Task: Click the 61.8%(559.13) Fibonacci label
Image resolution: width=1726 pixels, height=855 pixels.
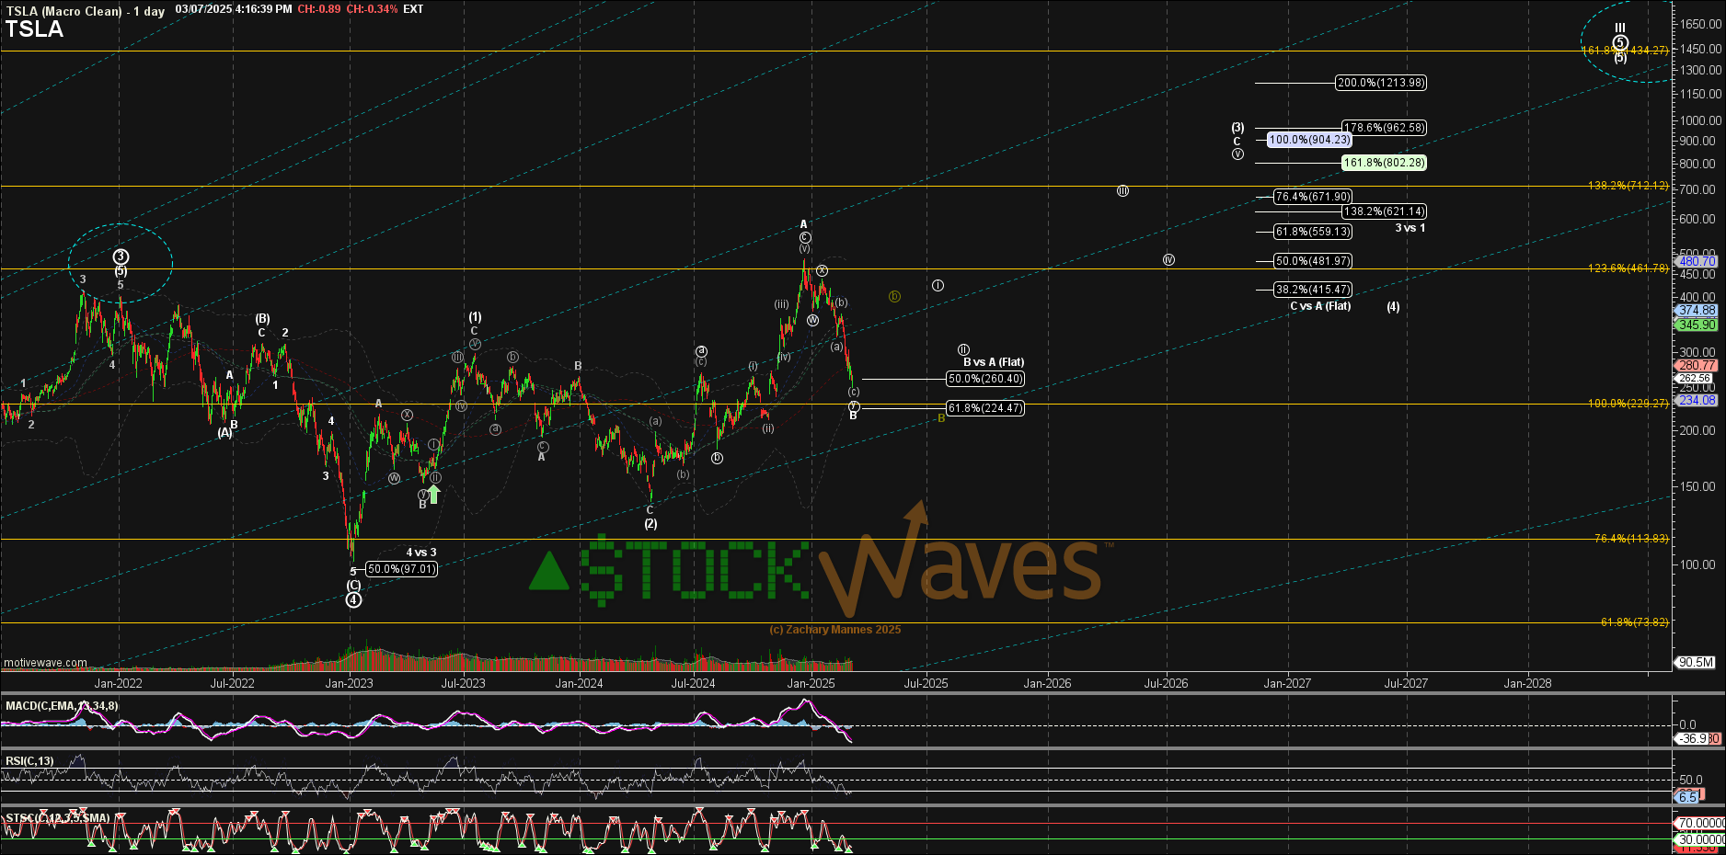Action: [1313, 232]
